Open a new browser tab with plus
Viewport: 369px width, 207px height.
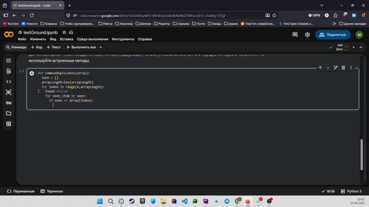(x=69, y=5)
